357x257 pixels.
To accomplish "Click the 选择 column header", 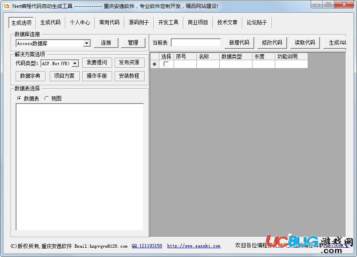I will click(x=166, y=56).
